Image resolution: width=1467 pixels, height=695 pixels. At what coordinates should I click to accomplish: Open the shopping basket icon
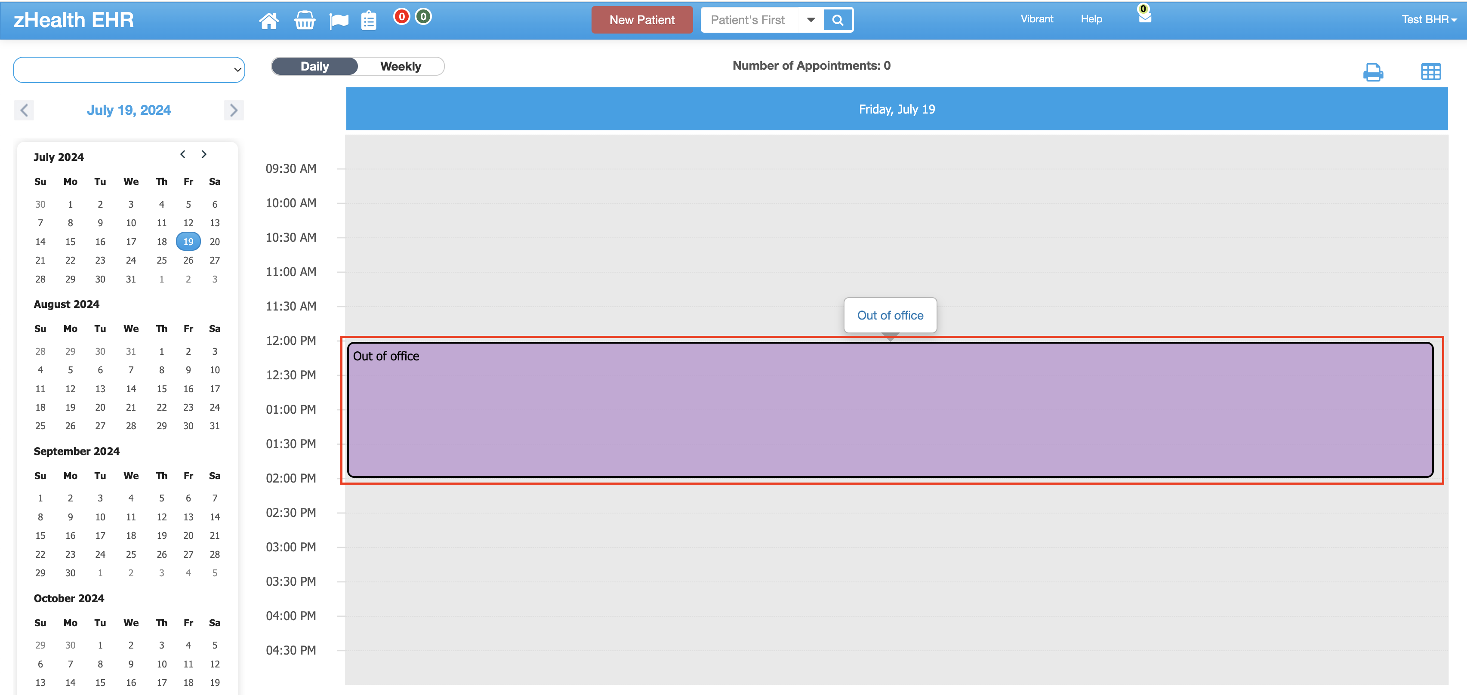305,21
